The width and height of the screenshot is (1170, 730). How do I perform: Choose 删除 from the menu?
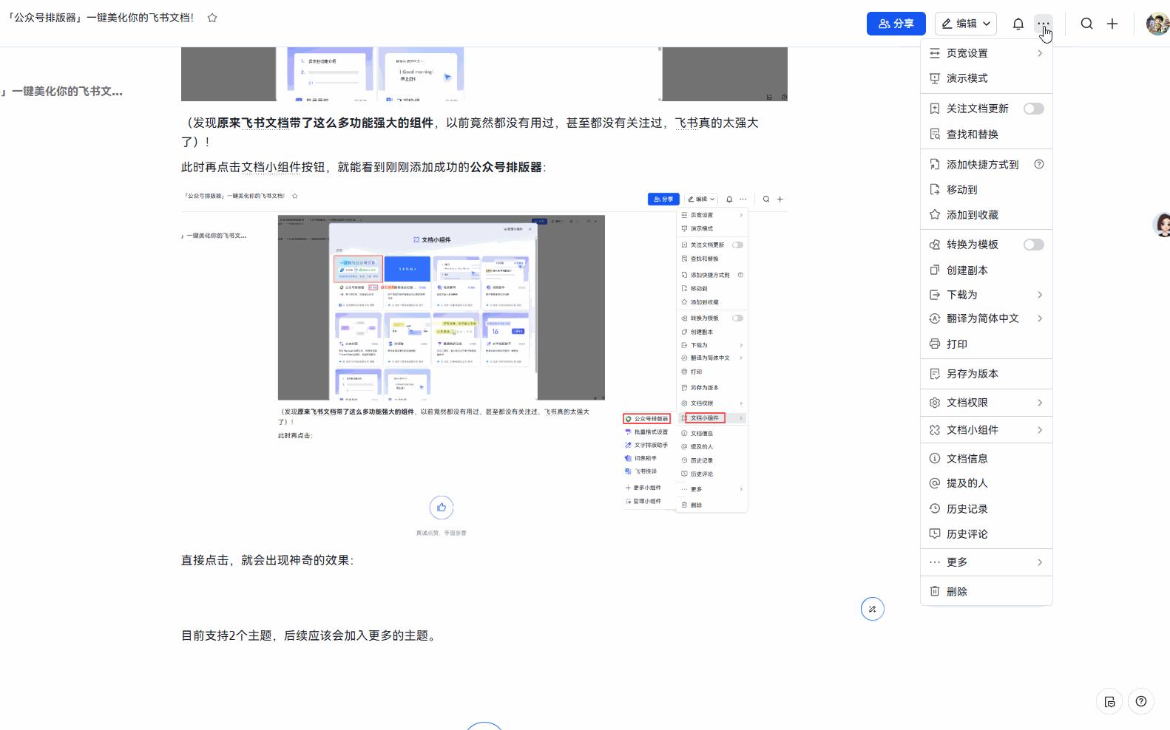pyautogui.click(x=987, y=592)
